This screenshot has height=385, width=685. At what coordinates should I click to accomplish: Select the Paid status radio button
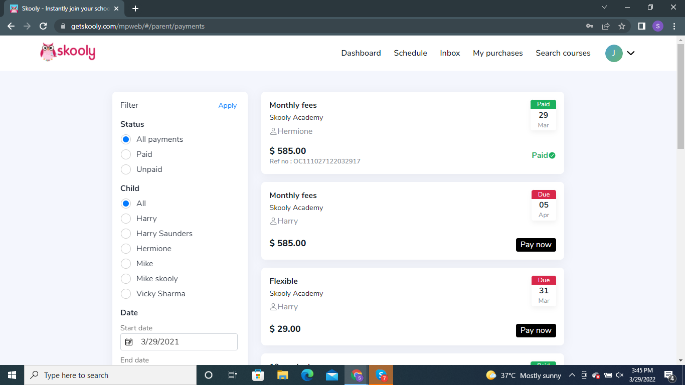(x=126, y=154)
